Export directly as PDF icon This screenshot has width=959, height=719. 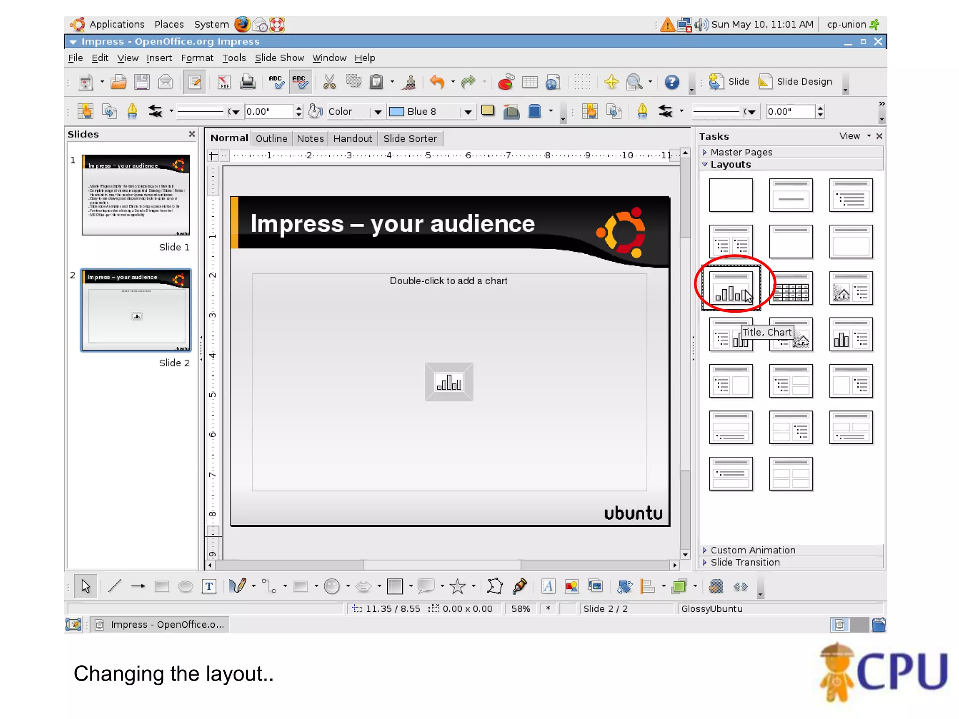coord(224,82)
